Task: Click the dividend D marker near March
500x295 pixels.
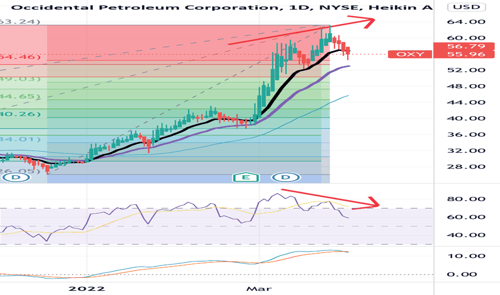Action: point(286,178)
